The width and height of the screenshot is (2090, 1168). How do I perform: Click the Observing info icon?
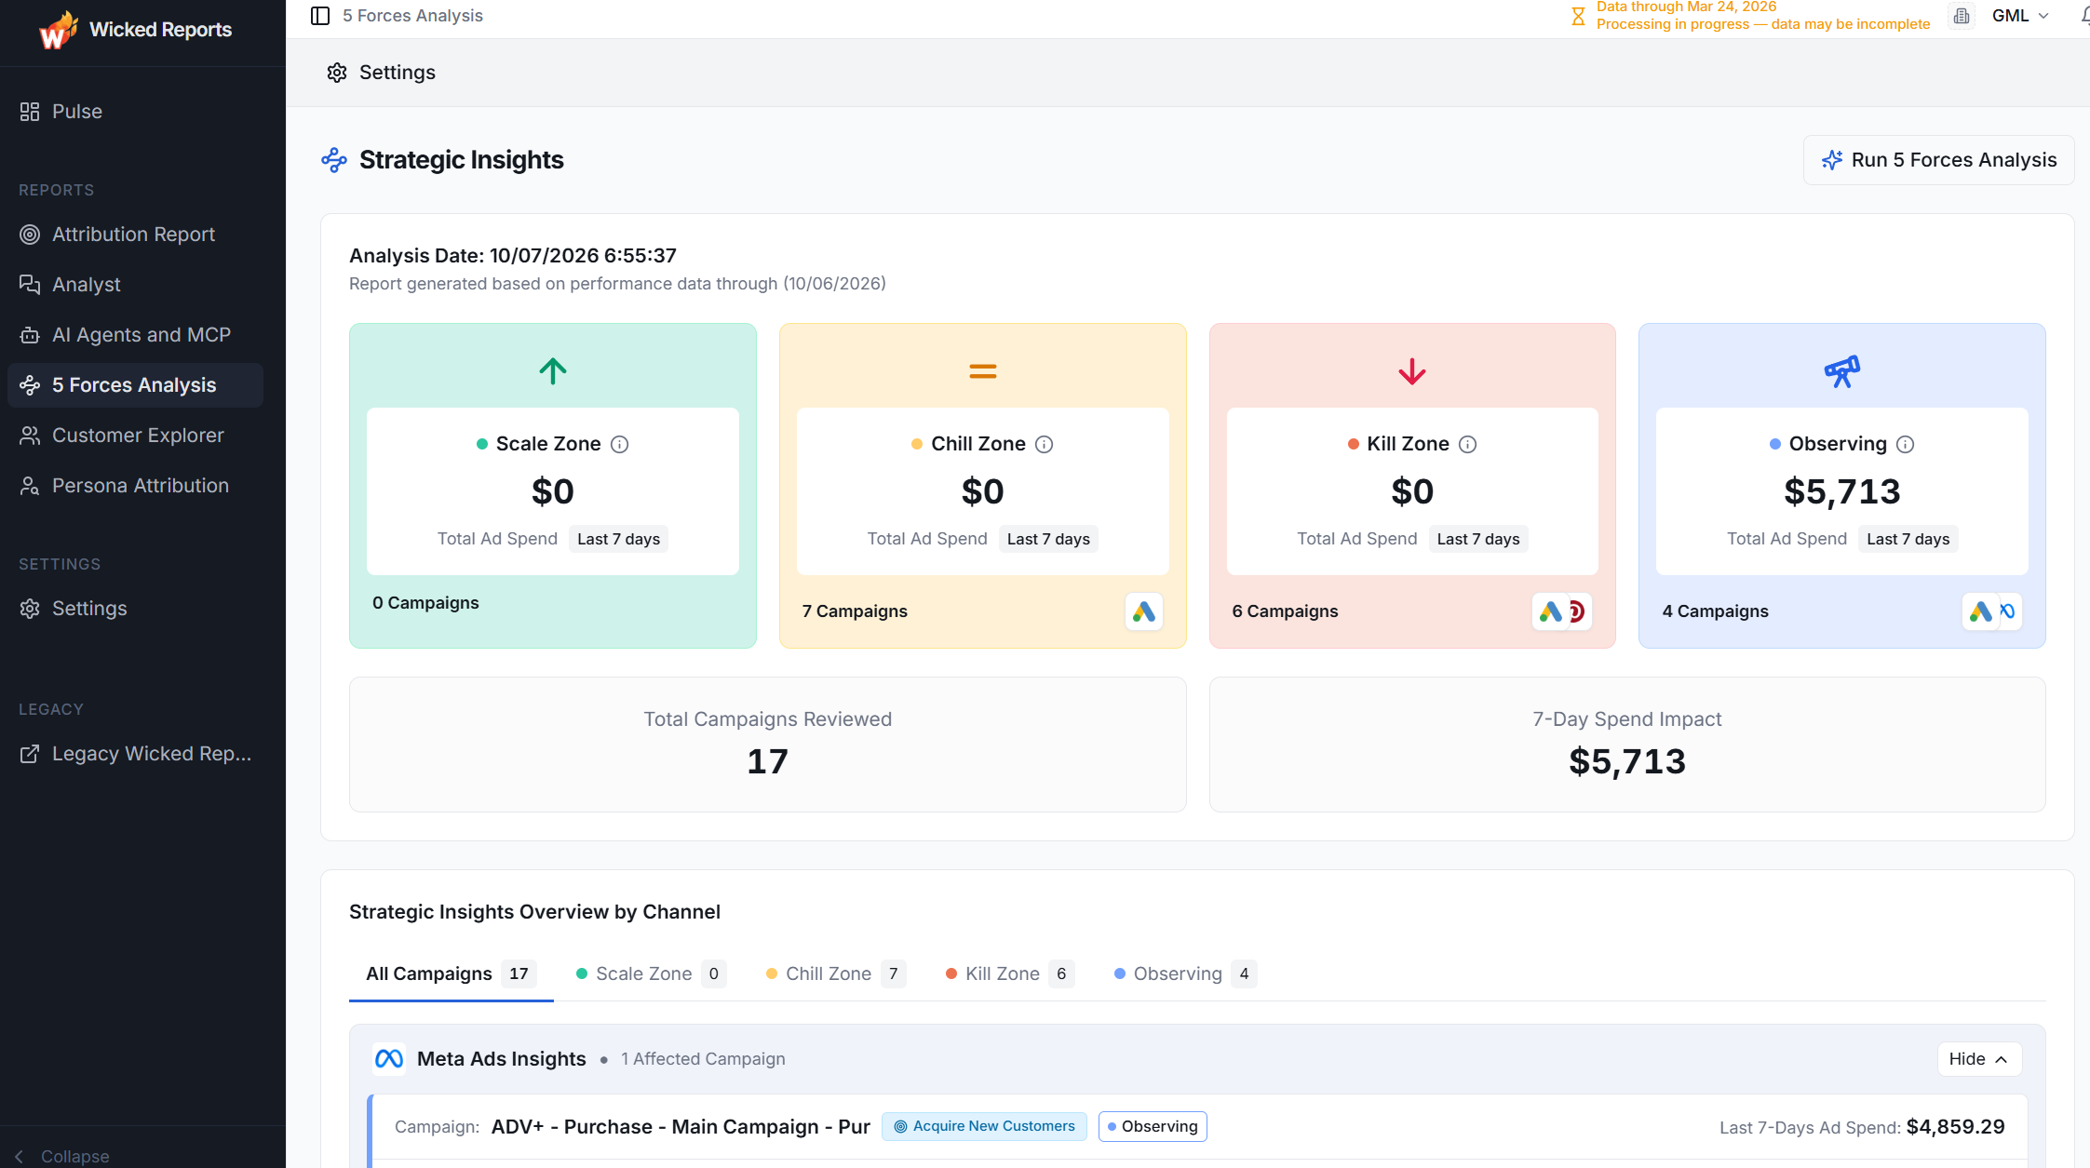pyautogui.click(x=1906, y=445)
